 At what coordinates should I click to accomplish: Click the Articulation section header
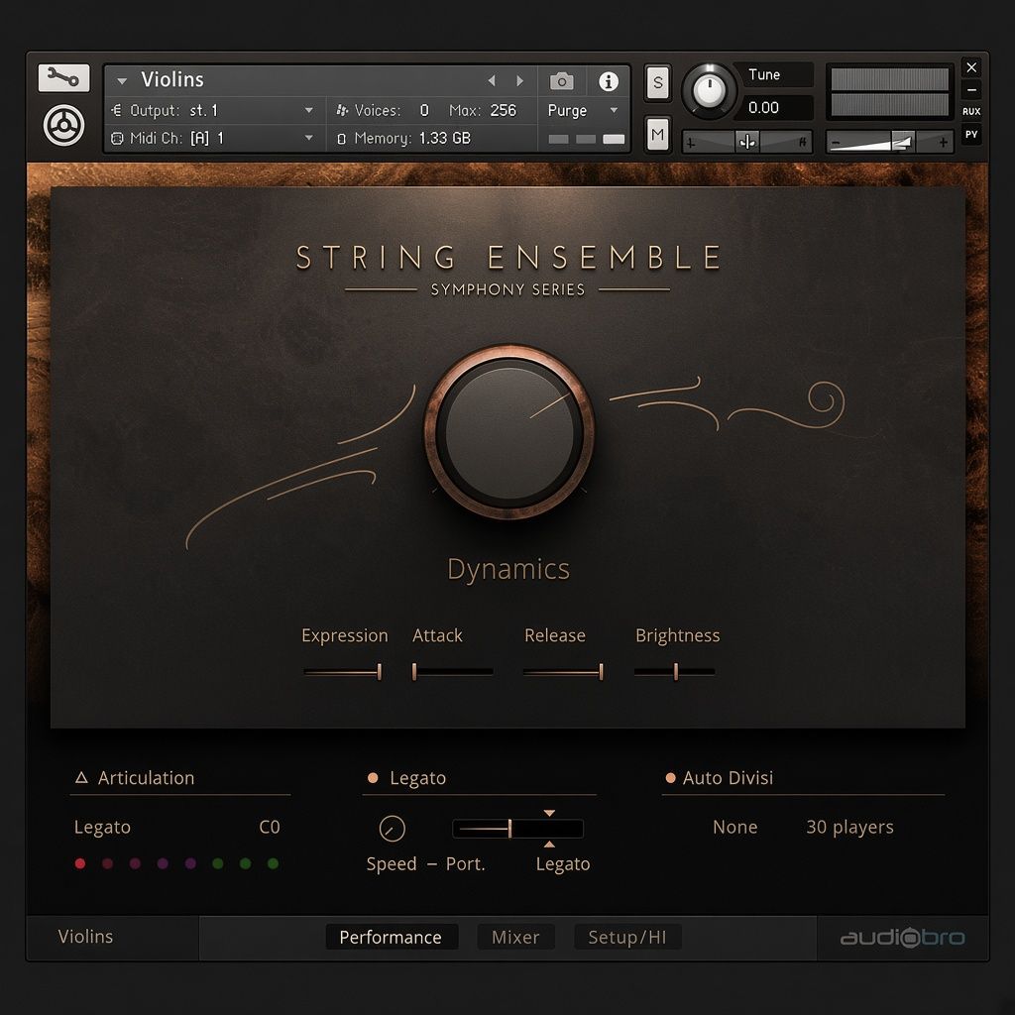pos(146,777)
